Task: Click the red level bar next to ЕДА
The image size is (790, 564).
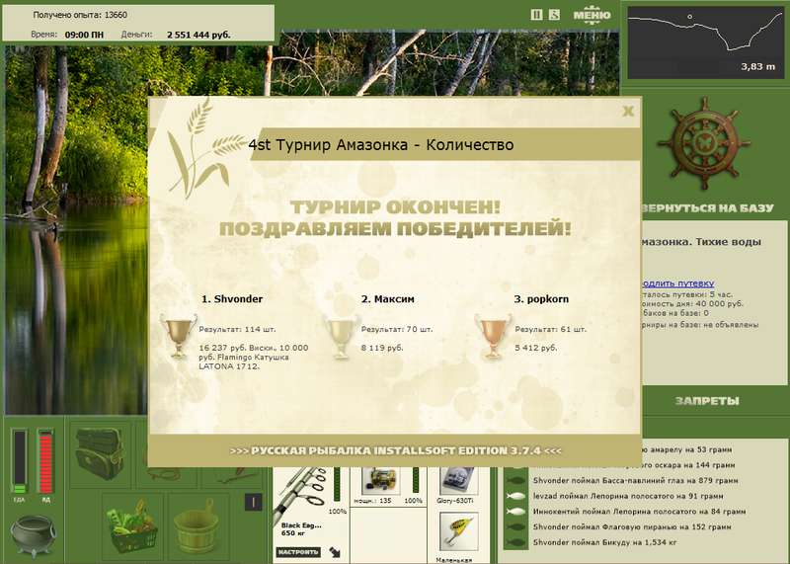Action: [x=45, y=460]
